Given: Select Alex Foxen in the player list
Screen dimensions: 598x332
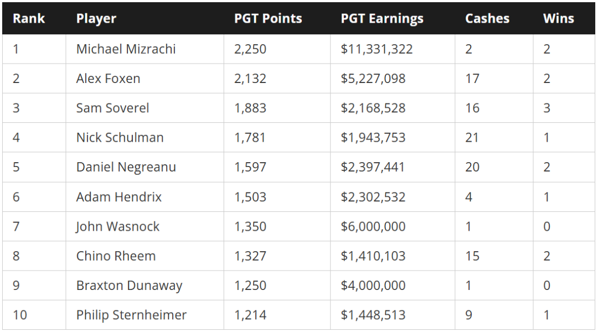Looking at the screenshot, I should click(109, 79).
